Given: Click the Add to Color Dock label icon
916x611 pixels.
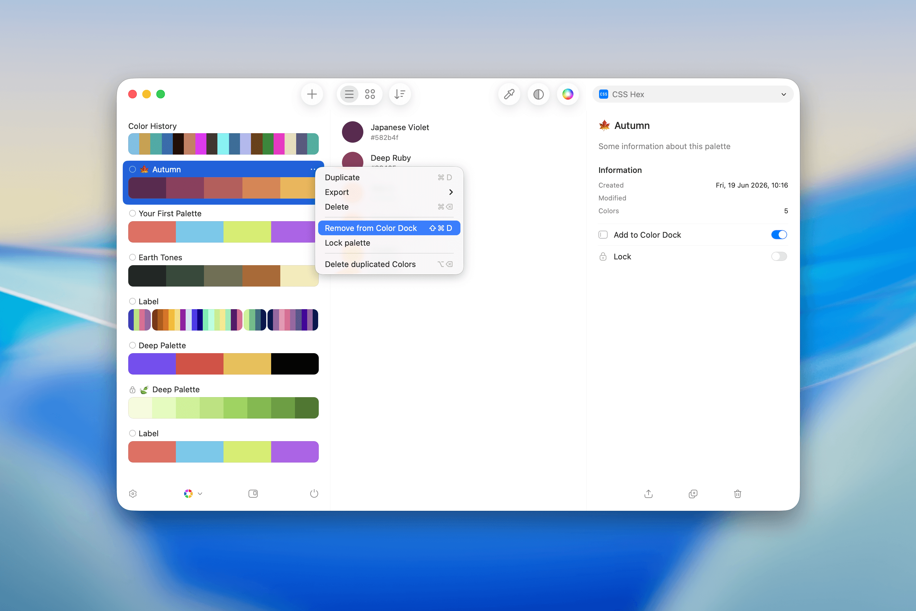Looking at the screenshot, I should (603, 235).
